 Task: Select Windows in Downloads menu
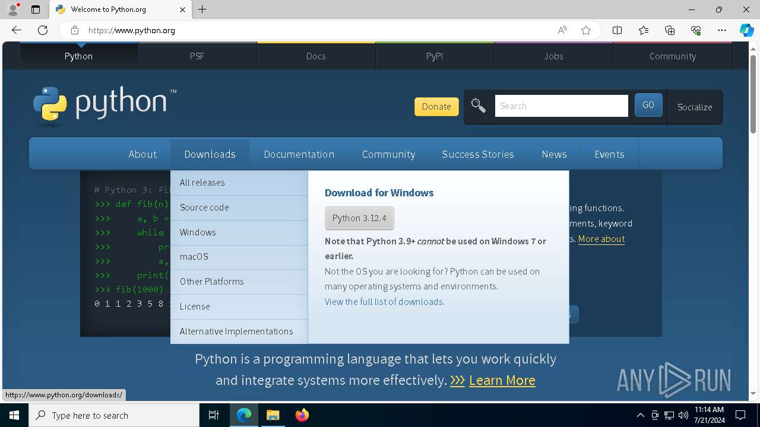(x=239, y=232)
